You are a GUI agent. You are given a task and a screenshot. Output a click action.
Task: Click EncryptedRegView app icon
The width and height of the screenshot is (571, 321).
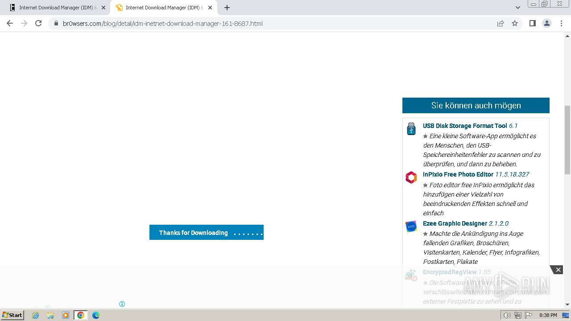click(x=411, y=275)
